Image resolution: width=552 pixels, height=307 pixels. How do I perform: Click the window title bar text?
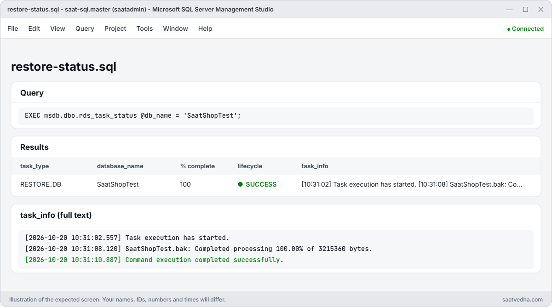click(x=140, y=9)
